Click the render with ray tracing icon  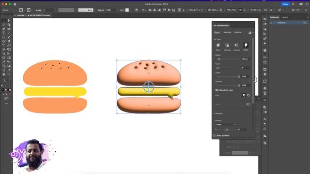[x=250, y=33]
